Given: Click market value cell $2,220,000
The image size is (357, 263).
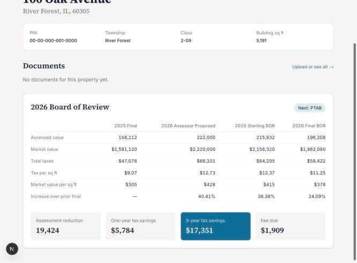Looking at the screenshot, I should coord(203,149).
